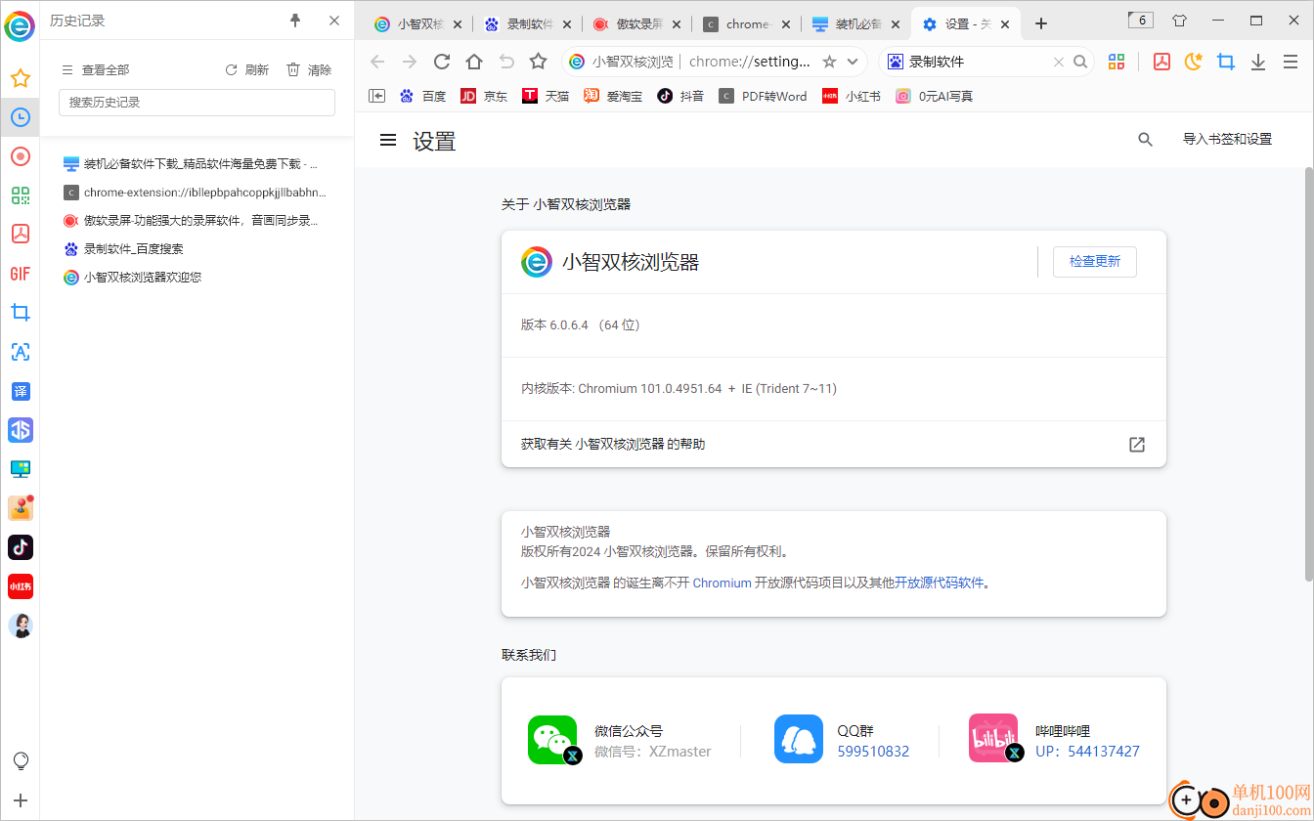The width and height of the screenshot is (1314, 821).
Task: Click the search magnifier in search box
Action: pyautogui.click(x=1080, y=62)
